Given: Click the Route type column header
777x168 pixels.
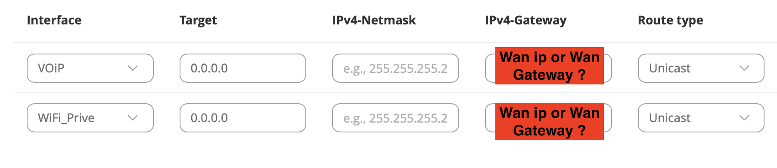Looking at the screenshot, I should [x=670, y=20].
